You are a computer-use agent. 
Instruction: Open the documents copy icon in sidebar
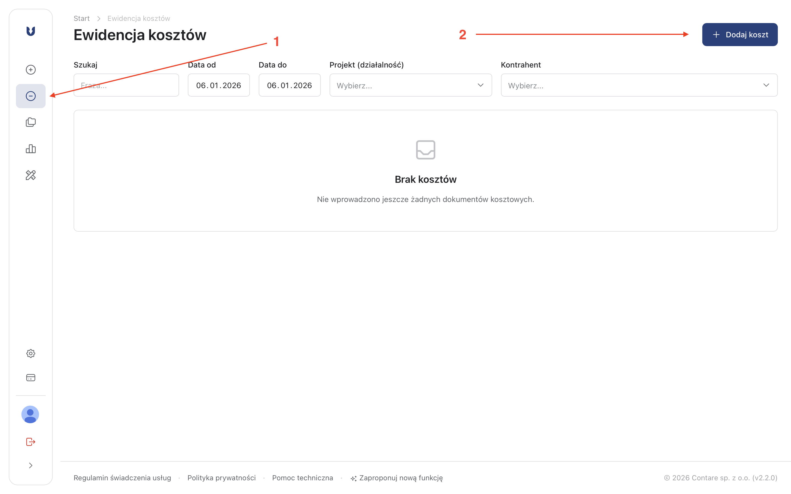point(30,122)
